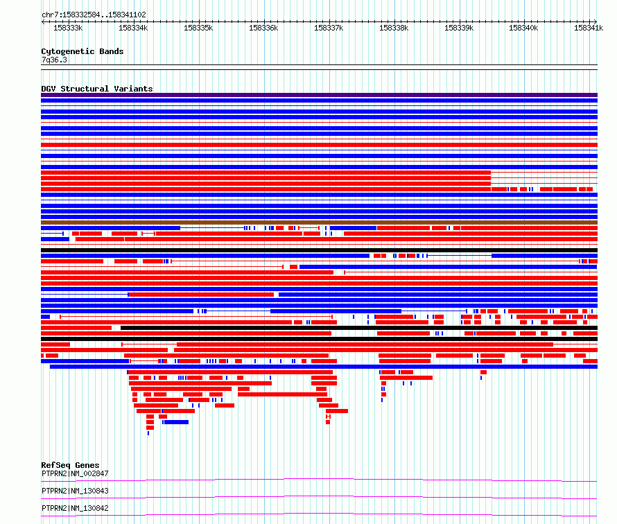Select the 158336k position on ruler

[263, 28]
